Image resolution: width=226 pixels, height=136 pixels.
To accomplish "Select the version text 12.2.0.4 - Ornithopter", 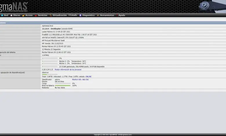I will click(x=51, y=29).
